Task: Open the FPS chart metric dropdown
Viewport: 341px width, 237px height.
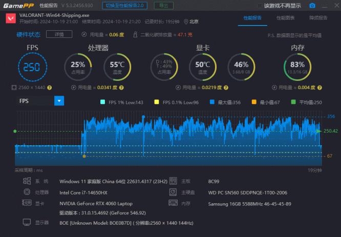Action: pos(59,101)
